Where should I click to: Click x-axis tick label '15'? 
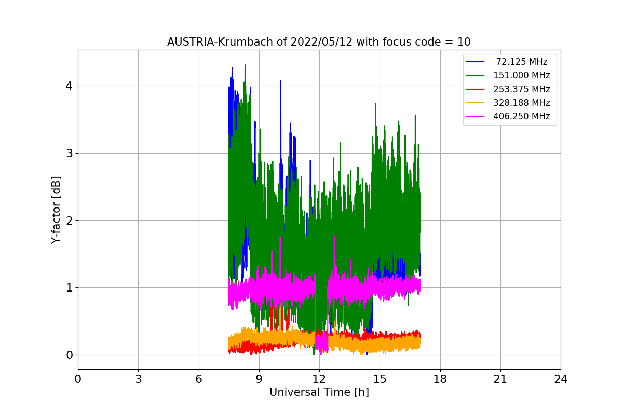[x=380, y=379]
